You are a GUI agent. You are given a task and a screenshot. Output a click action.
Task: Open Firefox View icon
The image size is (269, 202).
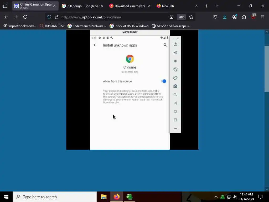pos(5,6)
